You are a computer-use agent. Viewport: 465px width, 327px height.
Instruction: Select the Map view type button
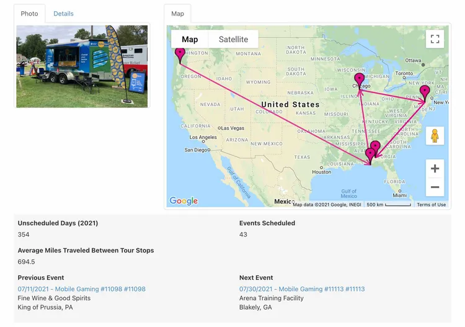(x=190, y=39)
